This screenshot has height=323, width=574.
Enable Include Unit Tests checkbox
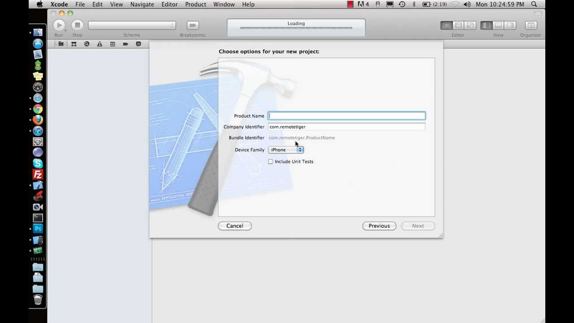[270, 161]
